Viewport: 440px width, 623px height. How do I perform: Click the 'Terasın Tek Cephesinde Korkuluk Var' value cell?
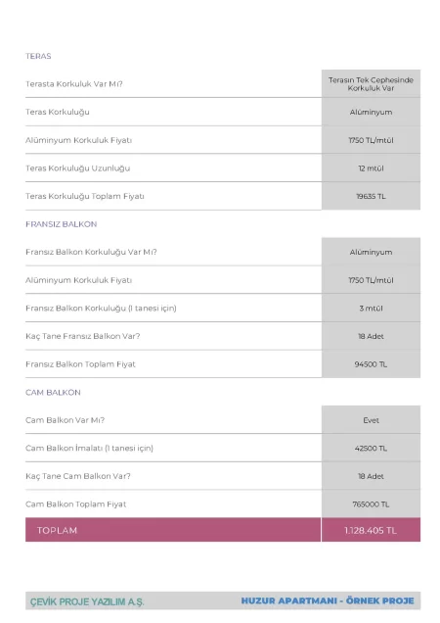[x=371, y=84]
